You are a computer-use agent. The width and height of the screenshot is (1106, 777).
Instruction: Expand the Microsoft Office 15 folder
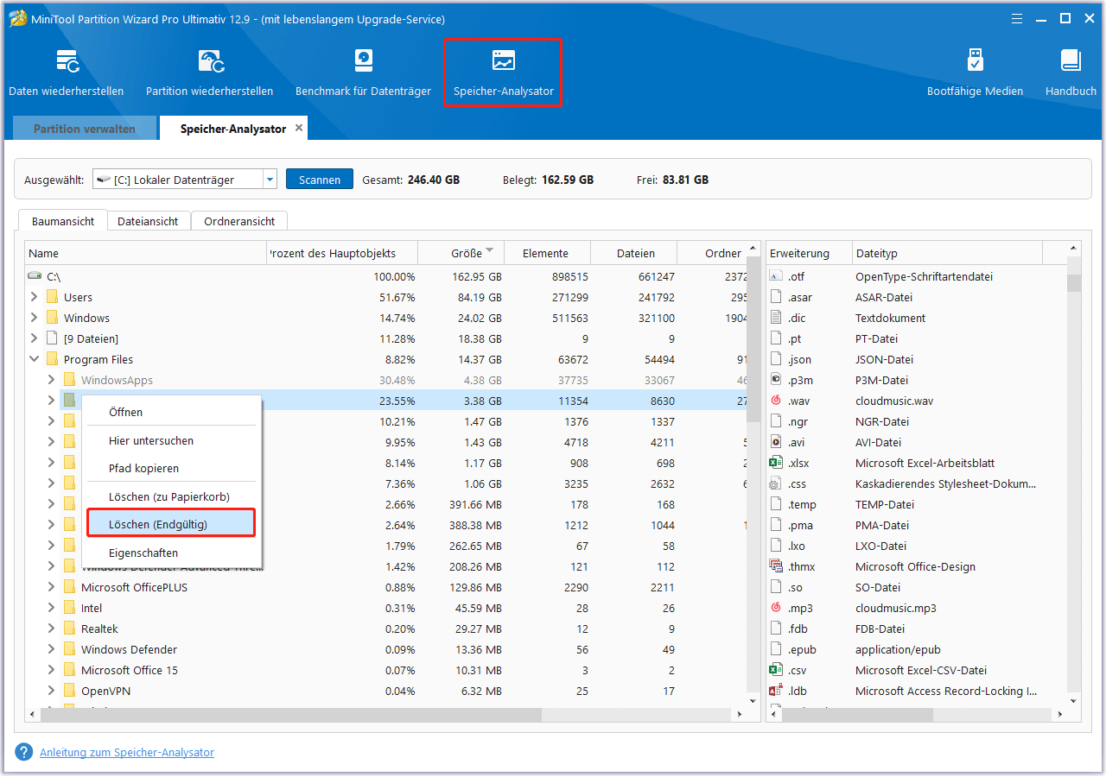click(x=51, y=670)
